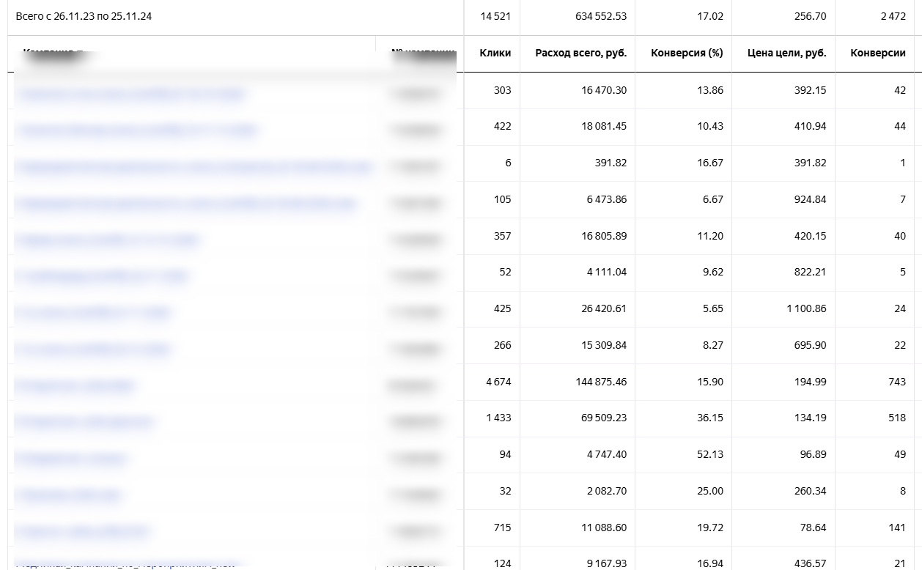Select conversion rate cell 11.20
The width and height of the screenshot is (922, 570).
pyautogui.click(x=711, y=236)
